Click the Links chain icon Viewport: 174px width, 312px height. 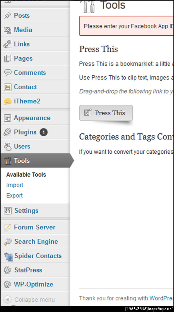pos(8,44)
